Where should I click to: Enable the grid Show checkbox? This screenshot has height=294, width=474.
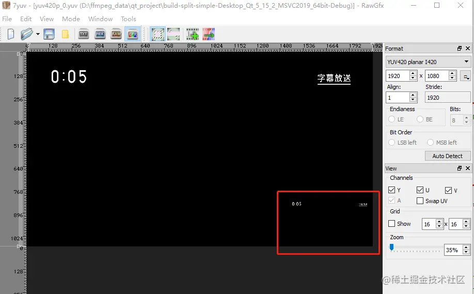(x=392, y=224)
